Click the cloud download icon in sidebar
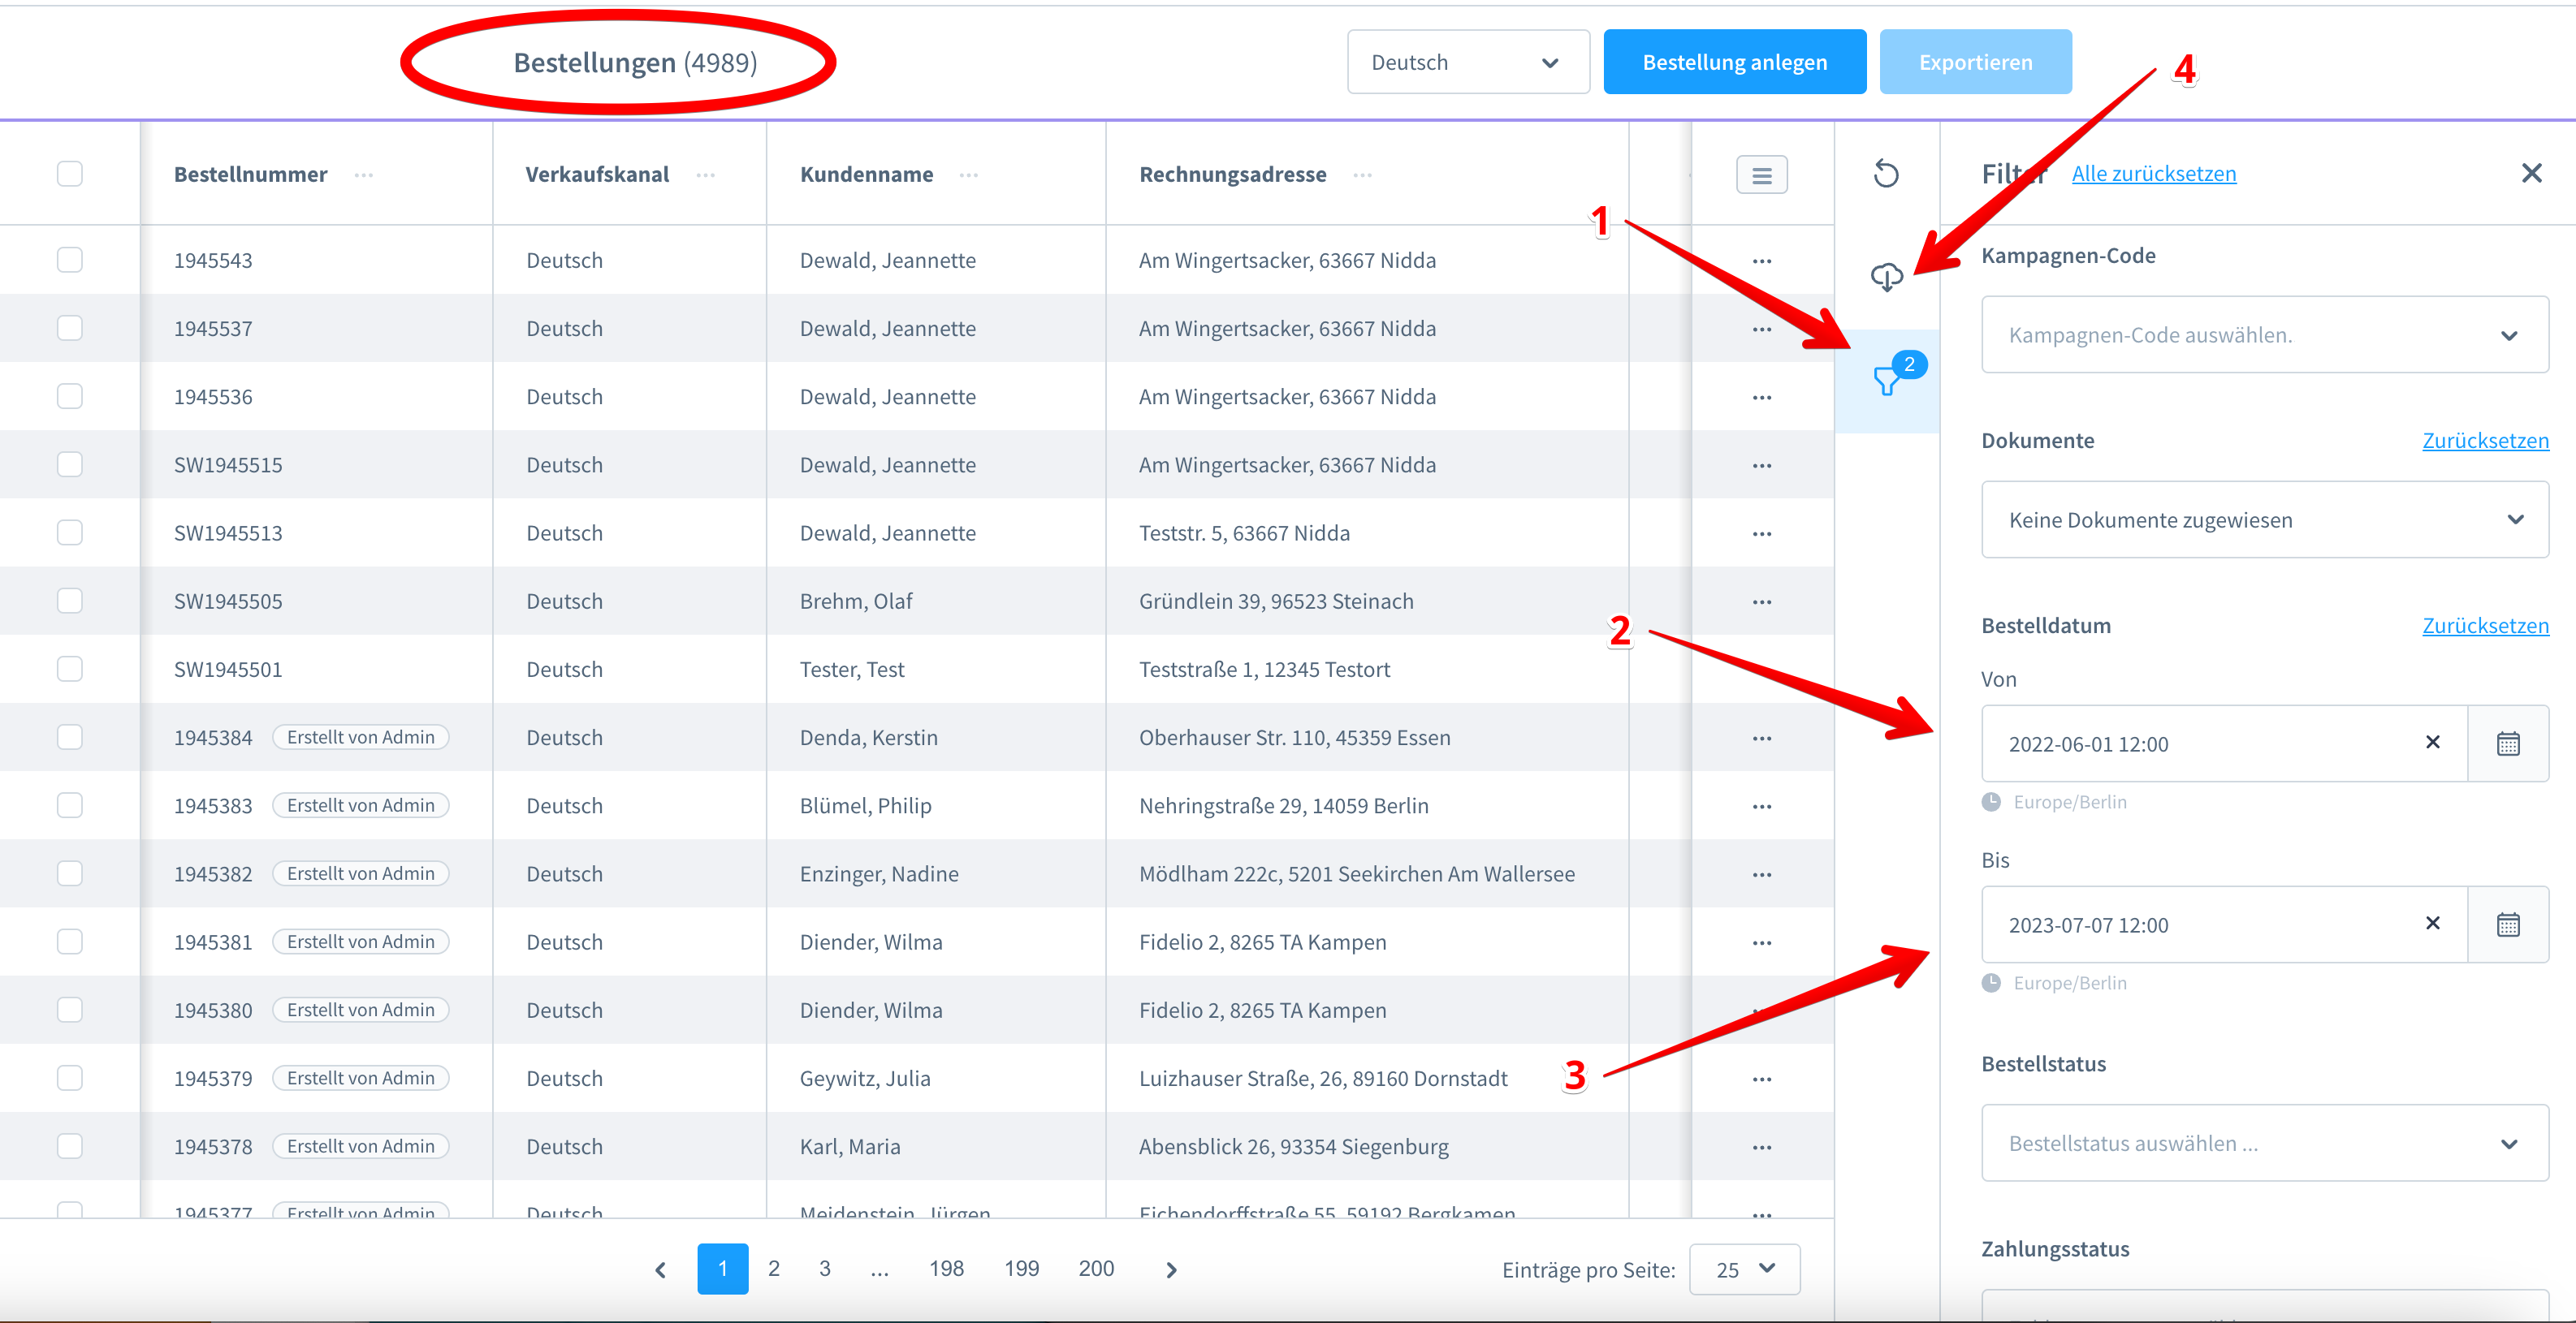The width and height of the screenshot is (2576, 1323). click(1886, 277)
